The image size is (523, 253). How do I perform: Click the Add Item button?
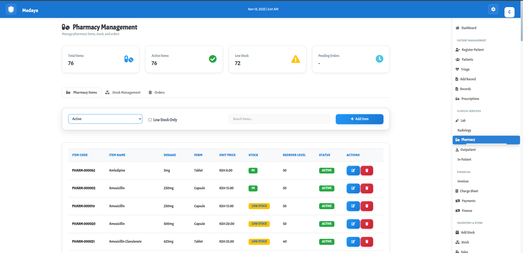tap(359, 119)
